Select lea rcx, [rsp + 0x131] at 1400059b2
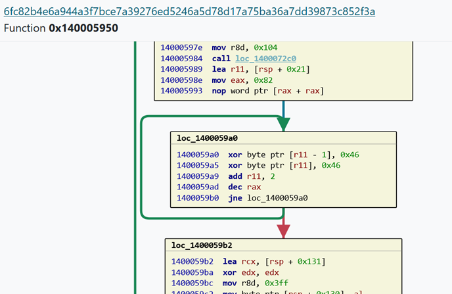452x294 pixels. (x=248, y=262)
